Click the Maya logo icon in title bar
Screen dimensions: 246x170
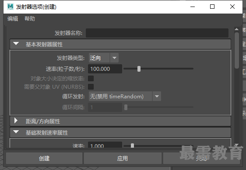click(11, 7)
